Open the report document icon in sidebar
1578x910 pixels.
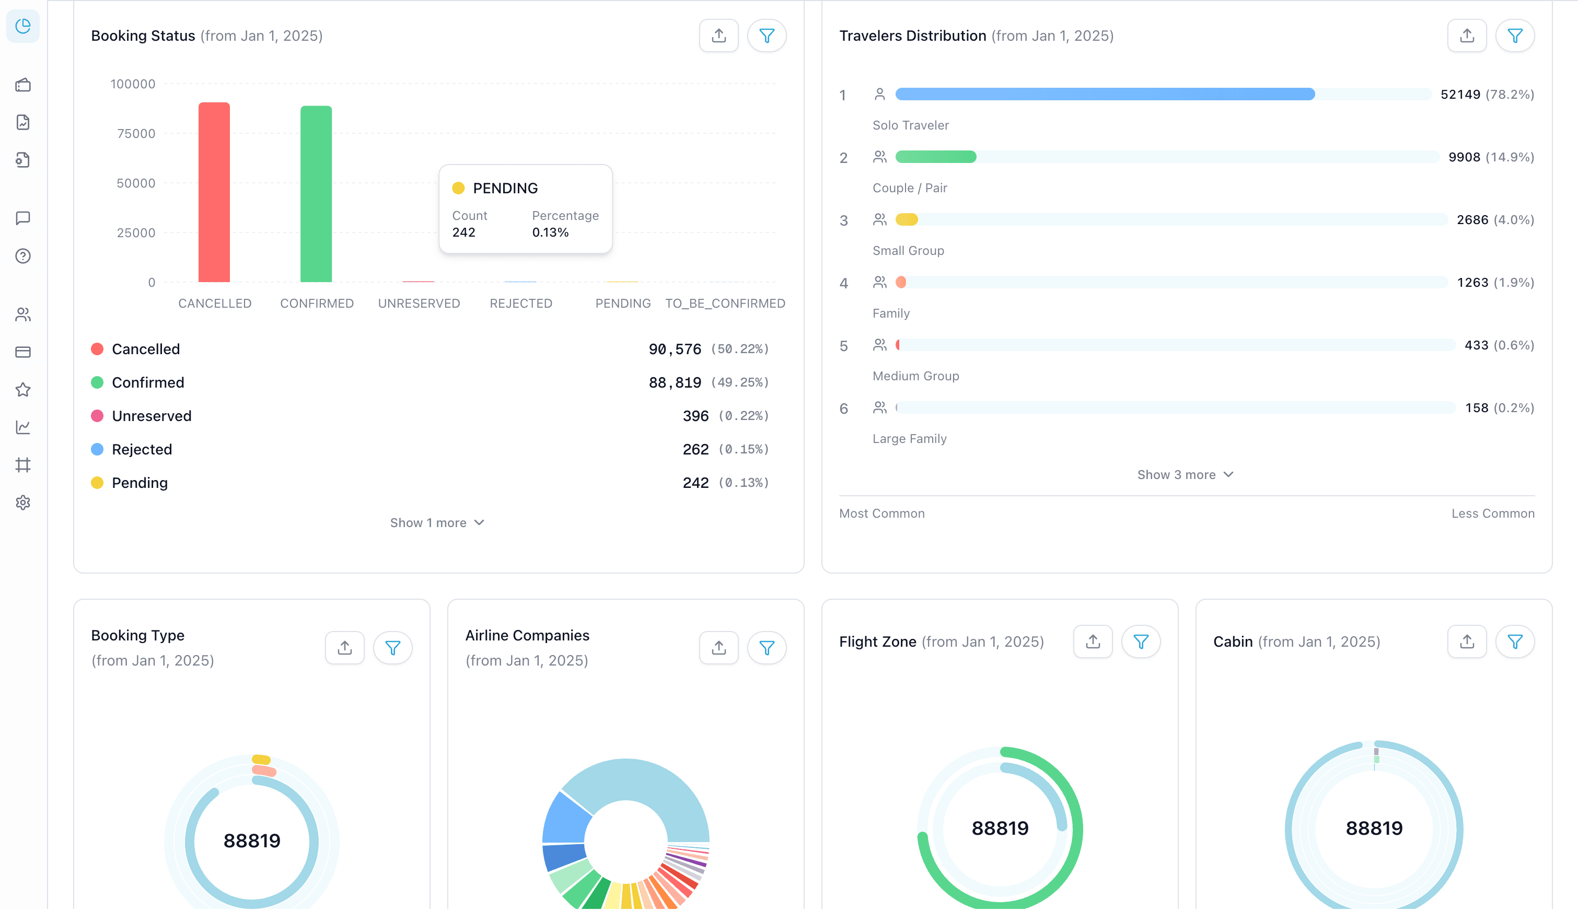click(23, 122)
